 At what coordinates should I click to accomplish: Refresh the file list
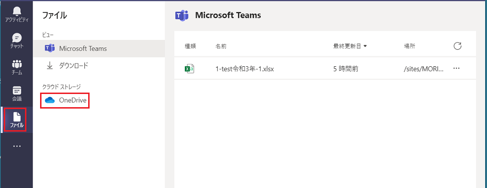pyautogui.click(x=457, y=47)
